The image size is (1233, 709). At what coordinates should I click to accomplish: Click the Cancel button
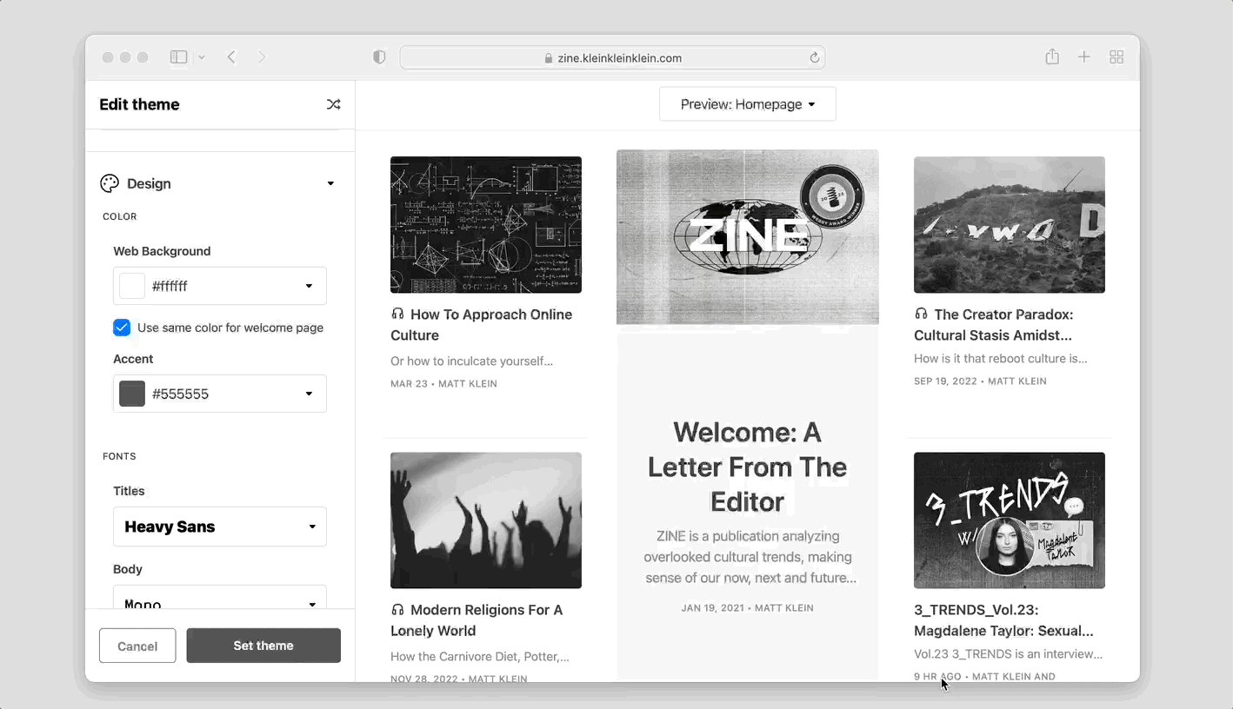[x=137, y=646]
